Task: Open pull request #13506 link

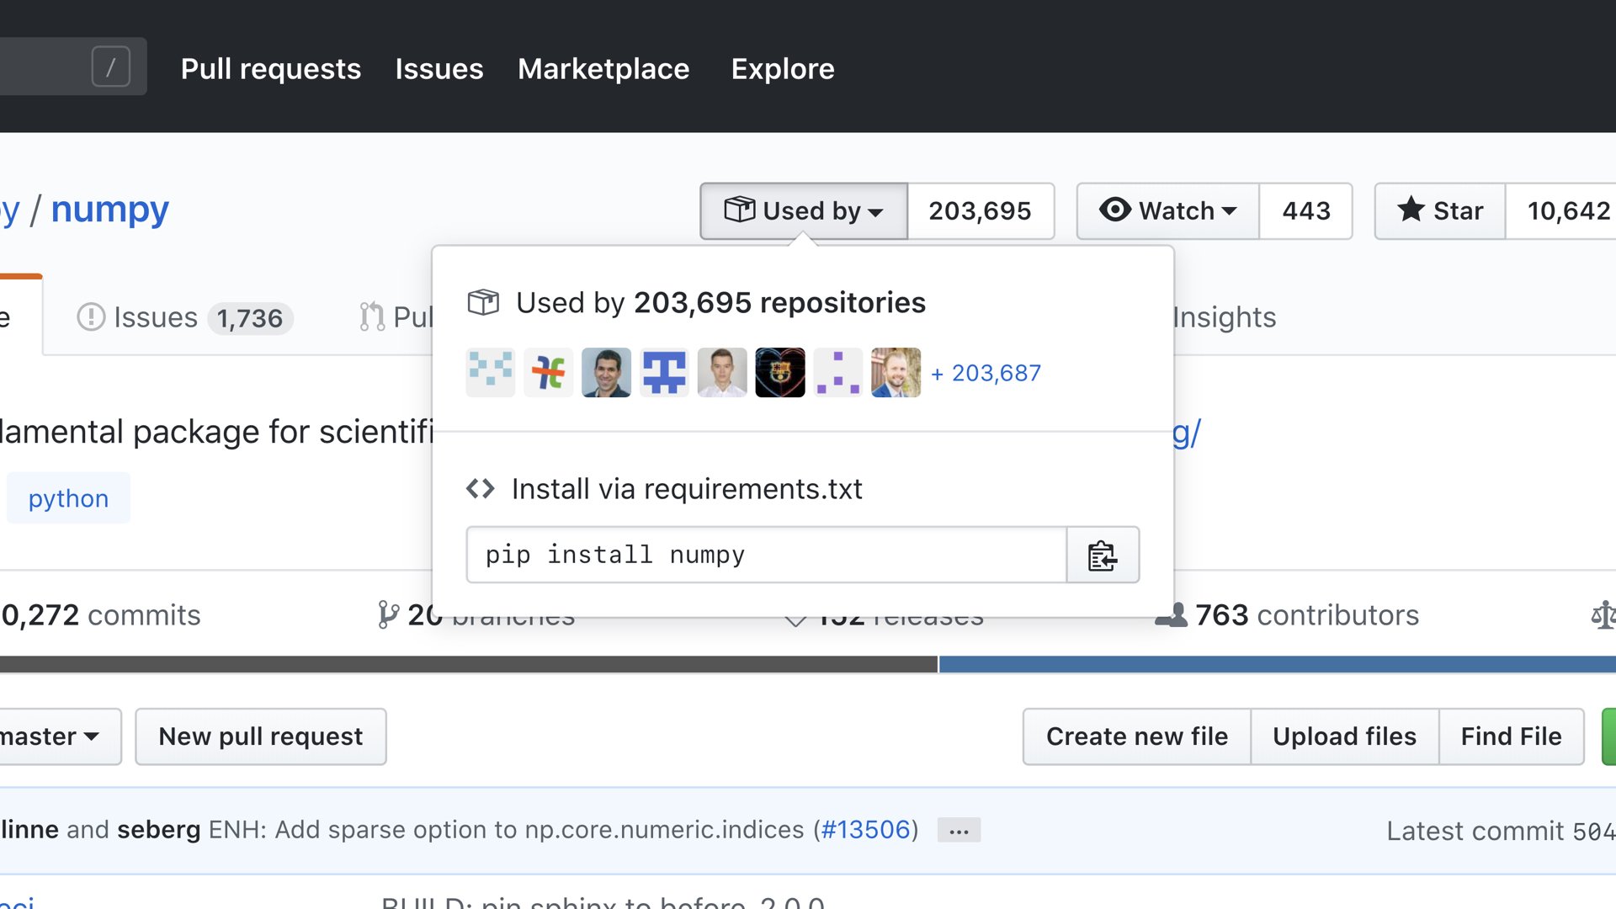Action: click(866, 830)
